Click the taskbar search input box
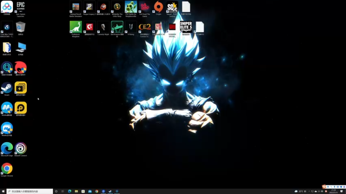 pos(29,191)
